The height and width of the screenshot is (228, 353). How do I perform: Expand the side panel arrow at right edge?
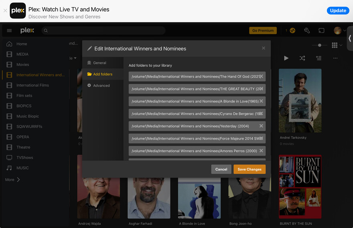pyautogui.click(x=350, y=38)
